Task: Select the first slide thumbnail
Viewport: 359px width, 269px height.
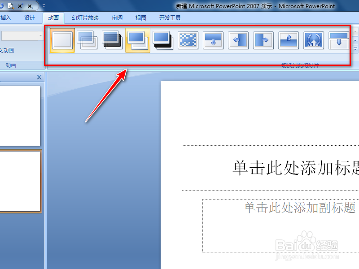Action: point(20,116)
